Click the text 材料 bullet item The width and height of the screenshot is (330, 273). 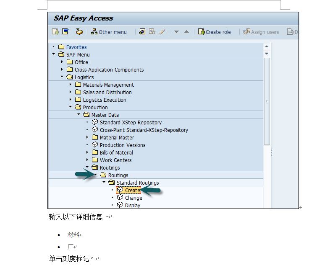[73, 234]
